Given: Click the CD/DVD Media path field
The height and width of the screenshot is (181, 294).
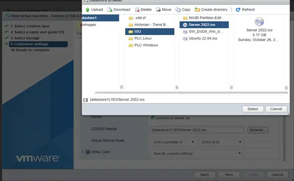Looking at the screenshot, I should (197, 130).
